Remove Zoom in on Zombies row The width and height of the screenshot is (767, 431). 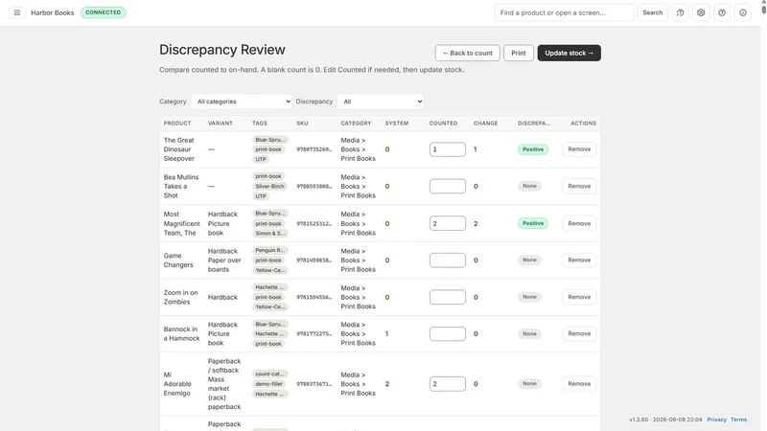point(579,297)
